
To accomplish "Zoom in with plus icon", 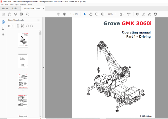I will [103, 14].
